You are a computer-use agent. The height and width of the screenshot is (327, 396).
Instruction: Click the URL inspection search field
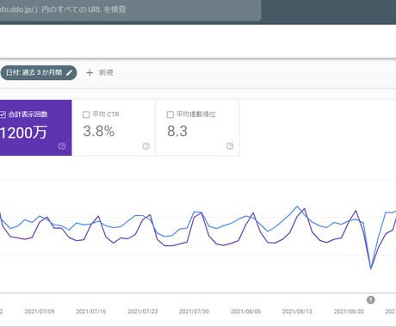130,9
